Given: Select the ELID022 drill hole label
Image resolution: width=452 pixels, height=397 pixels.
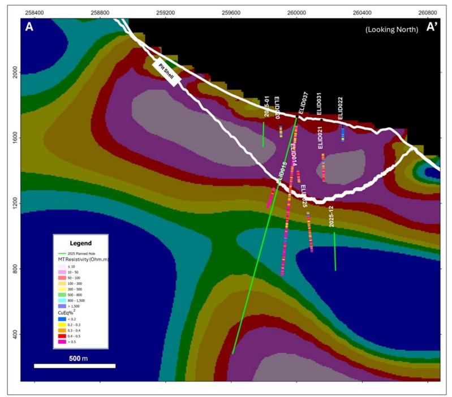Looking at the screenshot, I should 340,108.
